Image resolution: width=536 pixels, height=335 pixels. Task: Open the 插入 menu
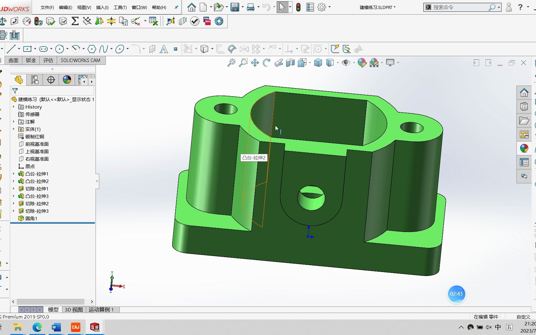102,7
